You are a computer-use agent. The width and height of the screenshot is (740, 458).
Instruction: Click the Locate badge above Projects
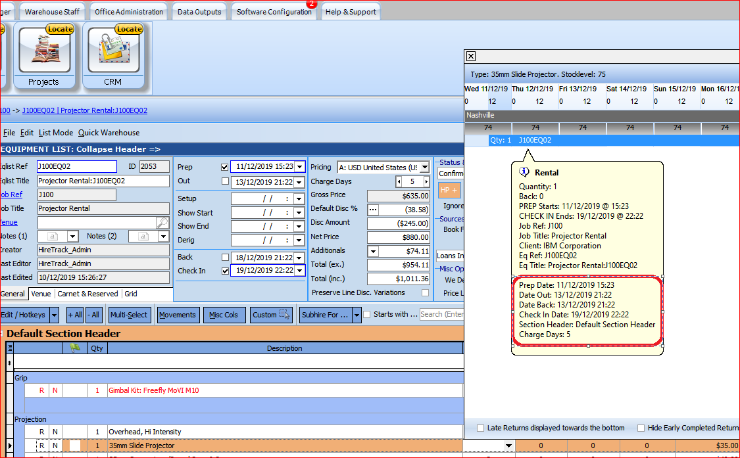pyautogui.click(x=60, y=29)
